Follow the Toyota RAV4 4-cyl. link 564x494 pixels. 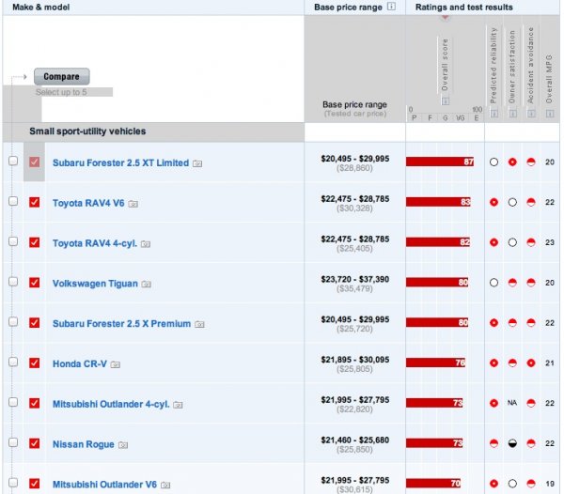pyautogui.click(x=94, y=242)
